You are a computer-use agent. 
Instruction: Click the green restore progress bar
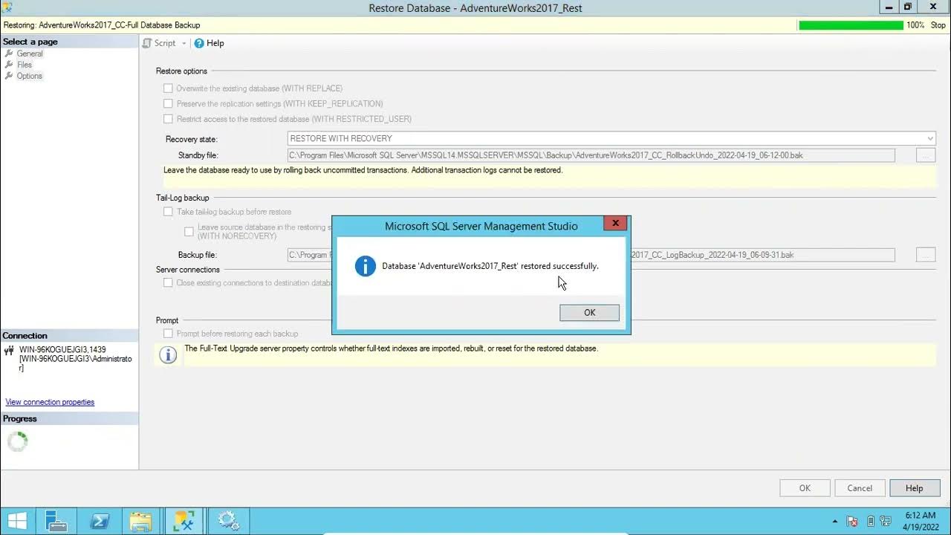(x=851, y=25)
